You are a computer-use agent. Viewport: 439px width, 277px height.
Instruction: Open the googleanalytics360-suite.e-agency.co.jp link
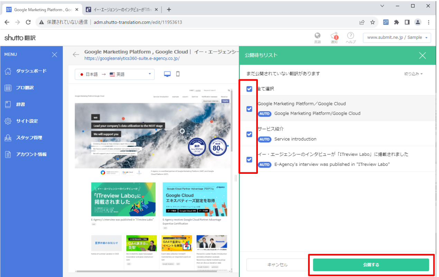(132, 59)
